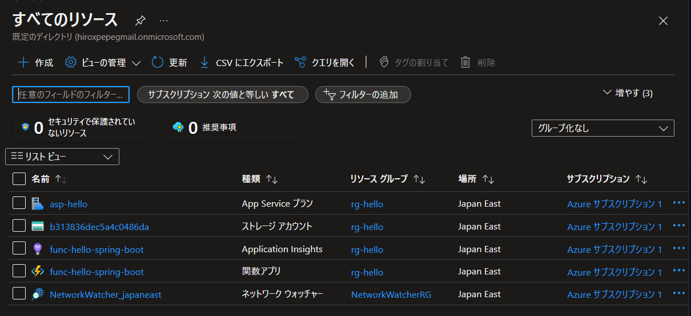Open the ellipsis menu for asp-hello row

click(679, 202)
